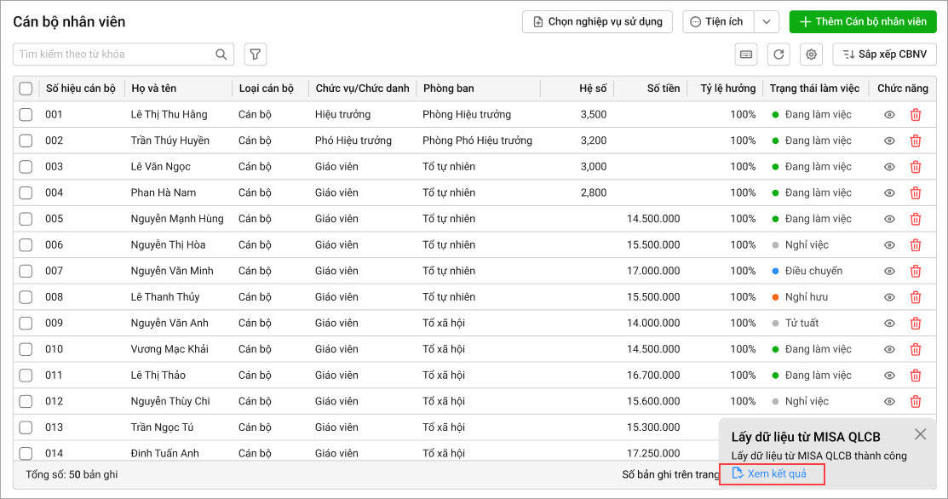Viewport: 948px width, 499px height.
Task: Click Thêm Cán bộ nhân viên button
Action: [x=862, y=22]
